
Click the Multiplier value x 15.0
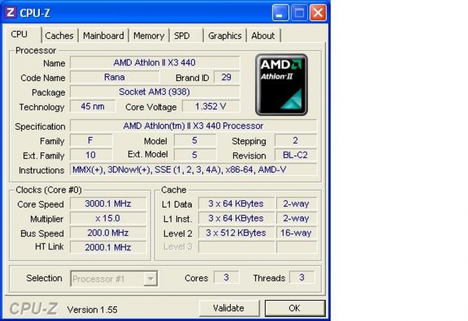click(x=108, y=218)
